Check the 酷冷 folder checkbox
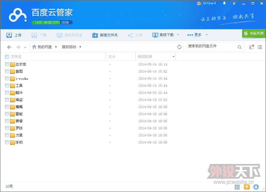 point(7,93)
